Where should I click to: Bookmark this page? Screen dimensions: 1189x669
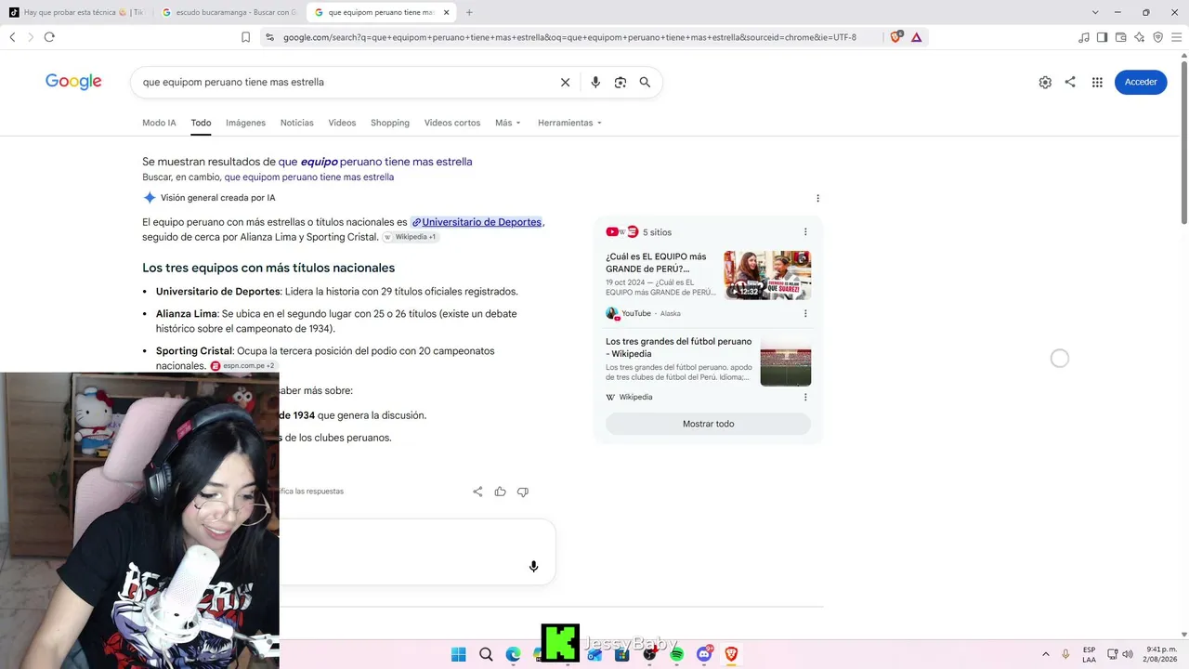pos(245,37)
